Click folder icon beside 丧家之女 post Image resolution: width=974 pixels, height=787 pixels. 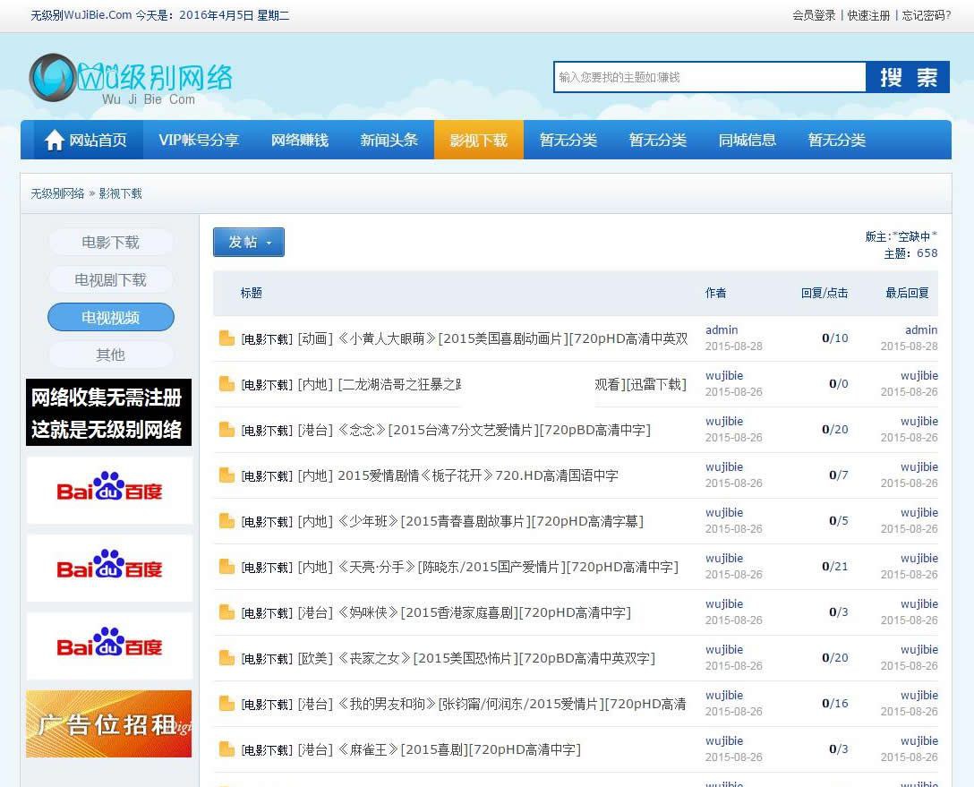coord(226,658)
